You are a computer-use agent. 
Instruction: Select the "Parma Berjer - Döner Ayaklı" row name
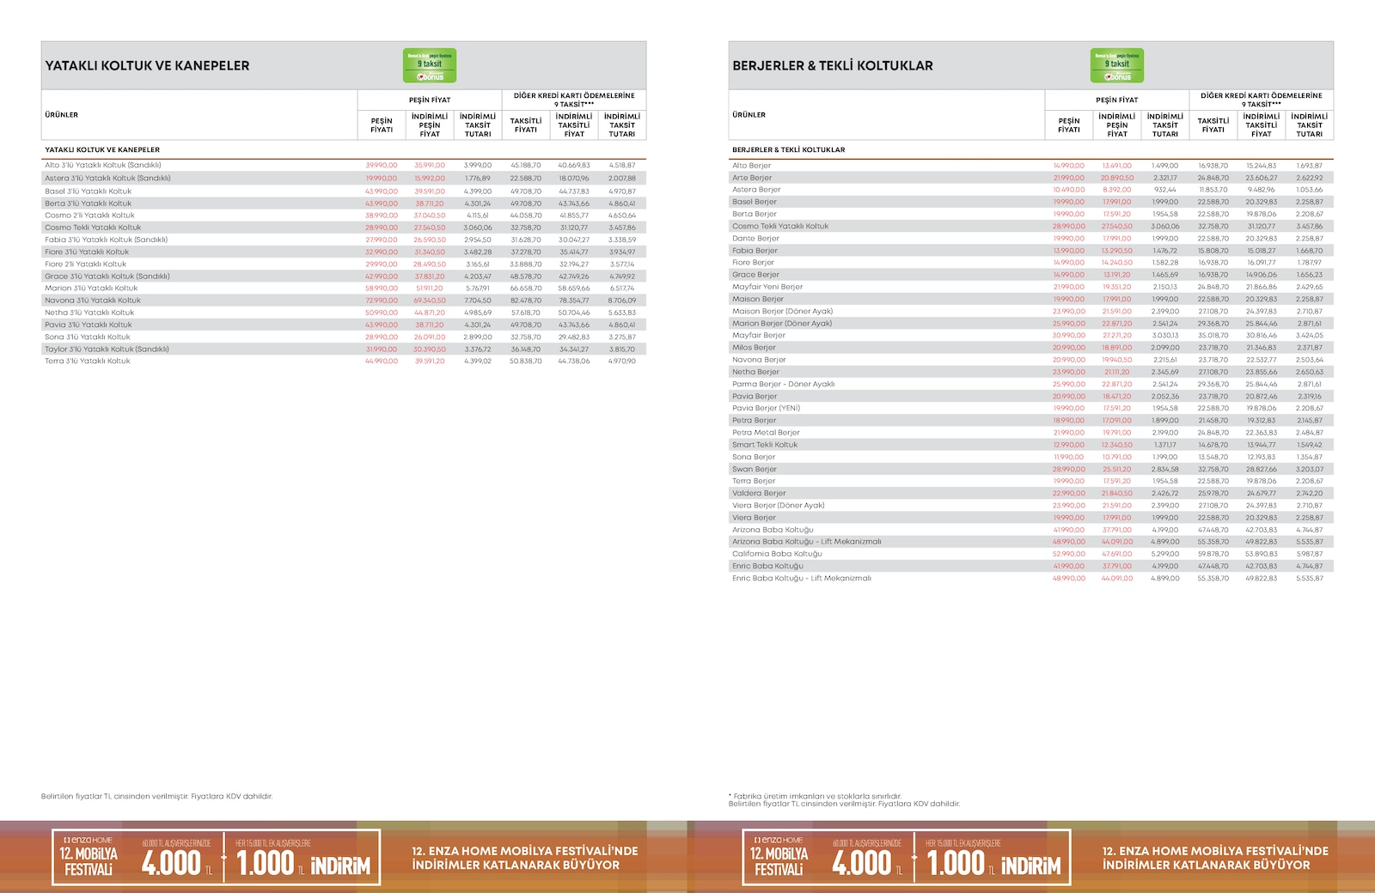[x=783, y=384]
